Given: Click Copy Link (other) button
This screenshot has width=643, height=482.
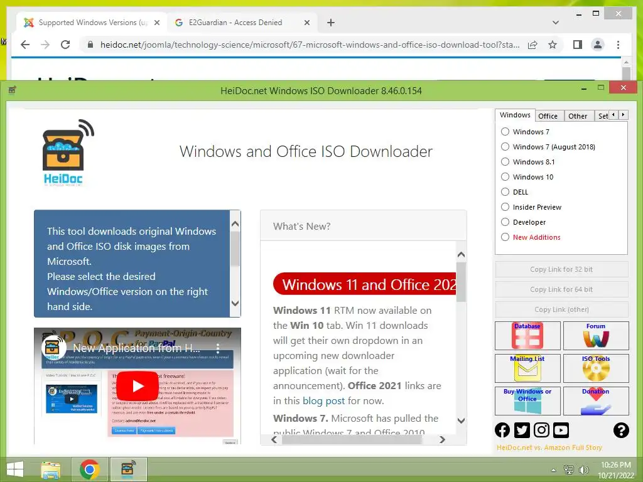Looking at the screenshot, I should (561, 309).
